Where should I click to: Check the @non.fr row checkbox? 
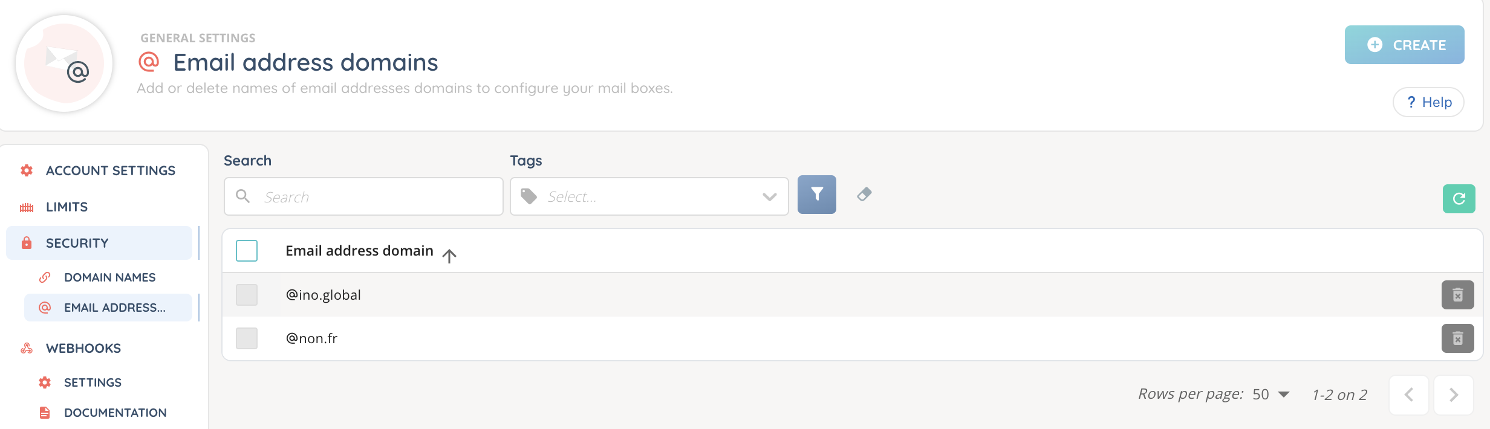tap(247, 338)
